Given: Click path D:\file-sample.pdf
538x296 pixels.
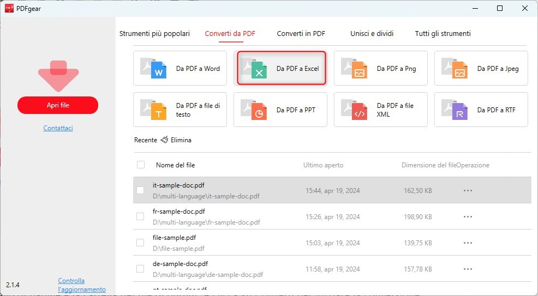Looking at the screenshot, I should pyautogui.click(x=178, y=249).
